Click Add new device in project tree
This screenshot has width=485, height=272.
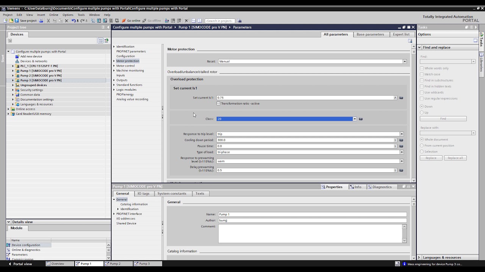(x=31, y=56)
